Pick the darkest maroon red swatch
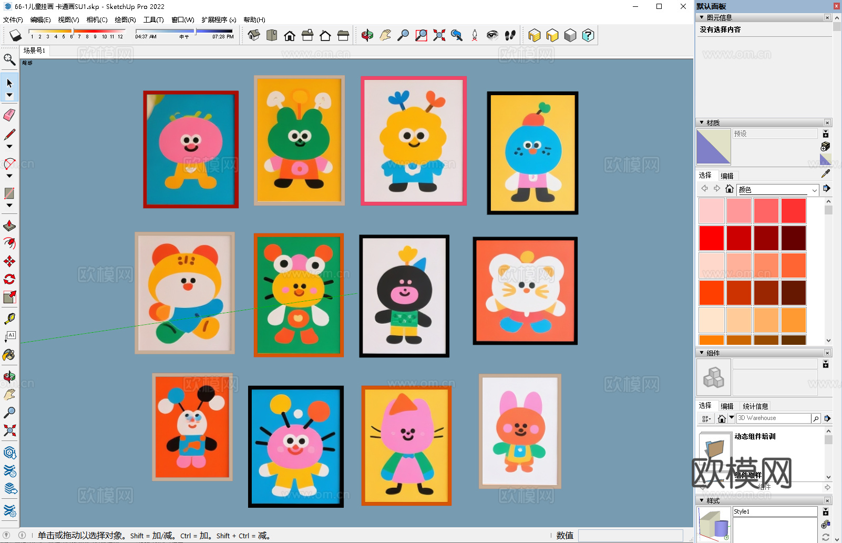The width and height of the screenshot is (842, 543). tap(793, 238)
